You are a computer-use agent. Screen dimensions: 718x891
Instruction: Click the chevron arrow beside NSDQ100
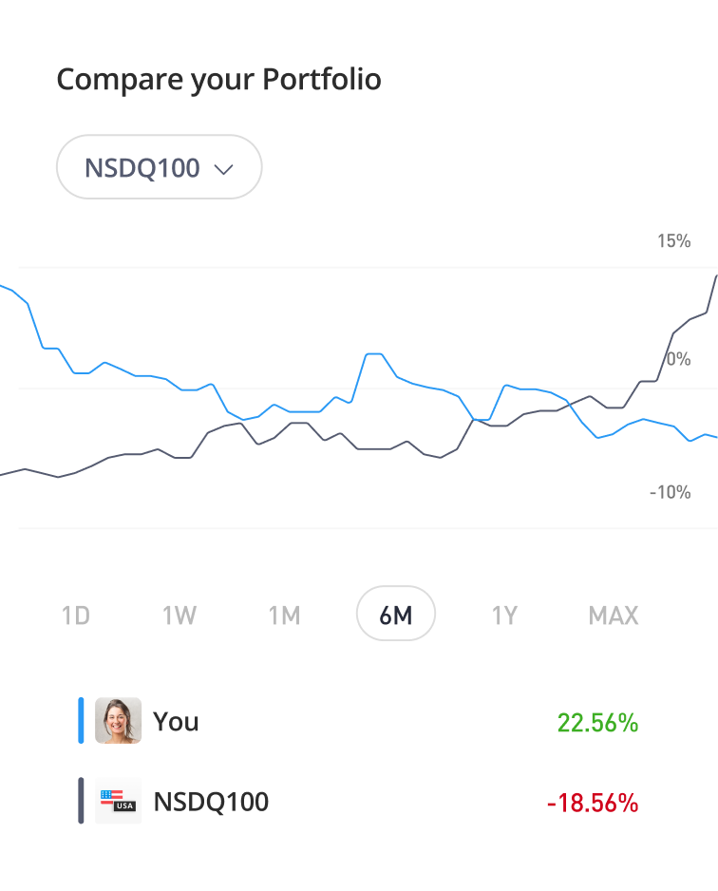point(224,170)
